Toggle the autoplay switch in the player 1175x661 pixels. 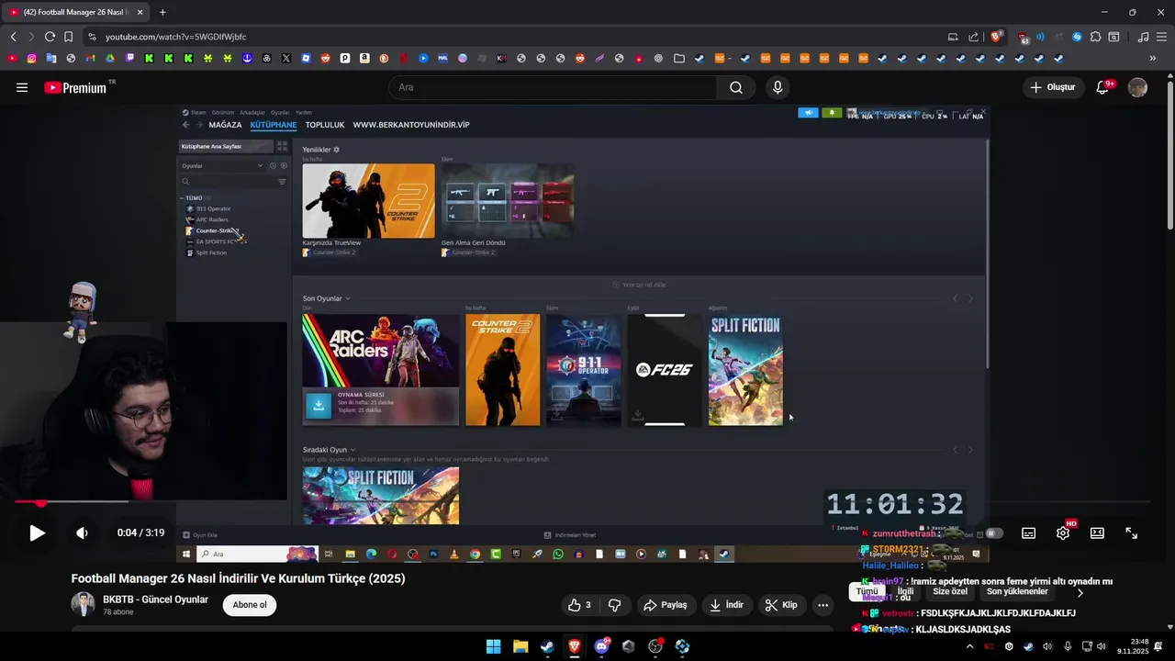[994, 532]
